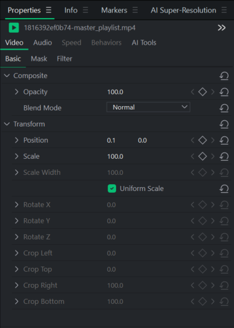This screenshot has height=328, width=234.
Task: Collapse the Transform section
Action: tap(7, 124)
